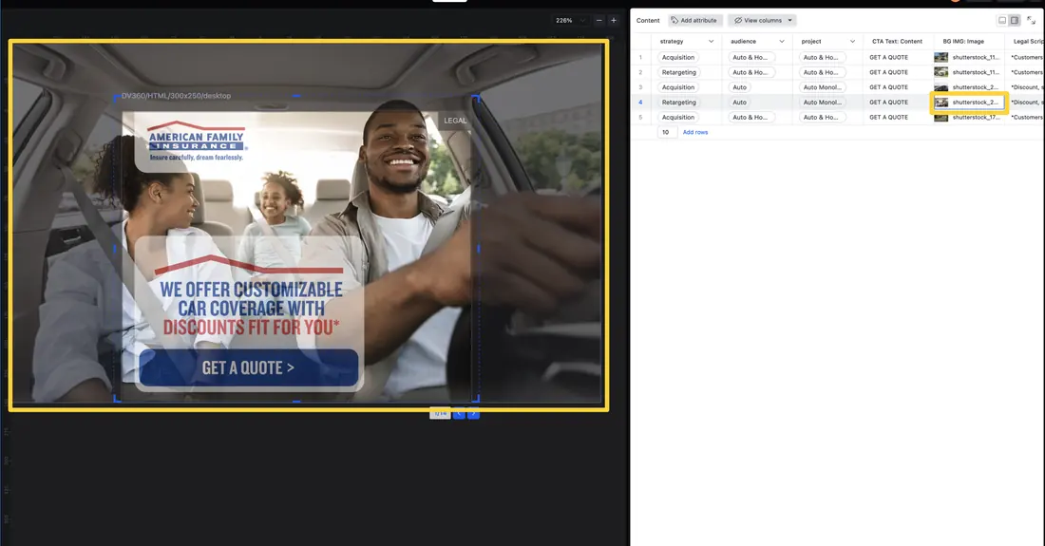Click Acquisition strategy tag in row 3
This screenshot has width=1045, height=546.
677,87
